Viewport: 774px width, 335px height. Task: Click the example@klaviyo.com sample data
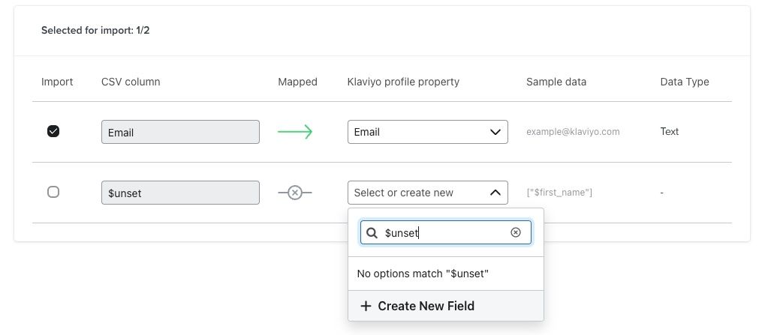573,132
